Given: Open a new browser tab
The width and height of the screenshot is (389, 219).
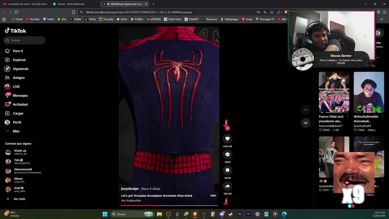Looking at the screenshot, I should (x=153, y=4).
